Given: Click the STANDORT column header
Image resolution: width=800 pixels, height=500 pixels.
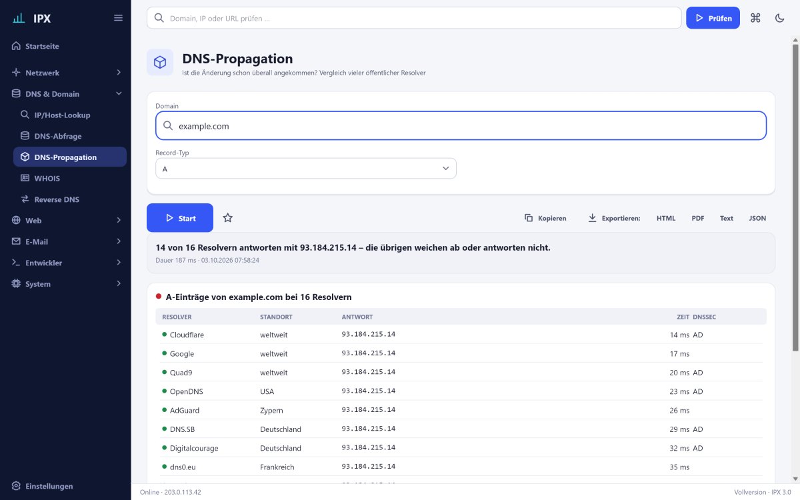Looking at the screenshot, I should 276,317.
